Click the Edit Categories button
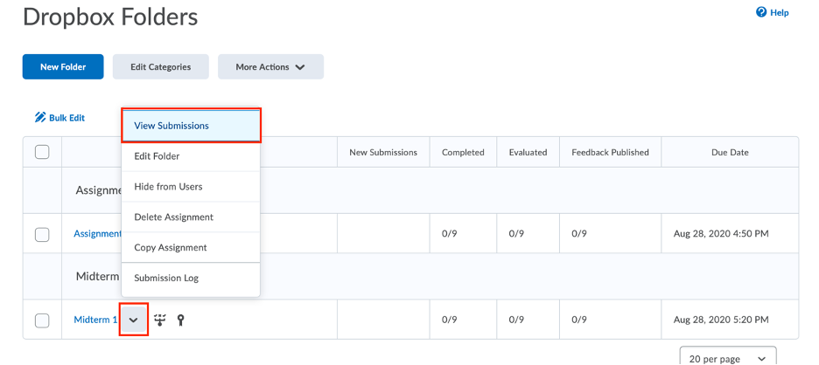 point(160,66)
